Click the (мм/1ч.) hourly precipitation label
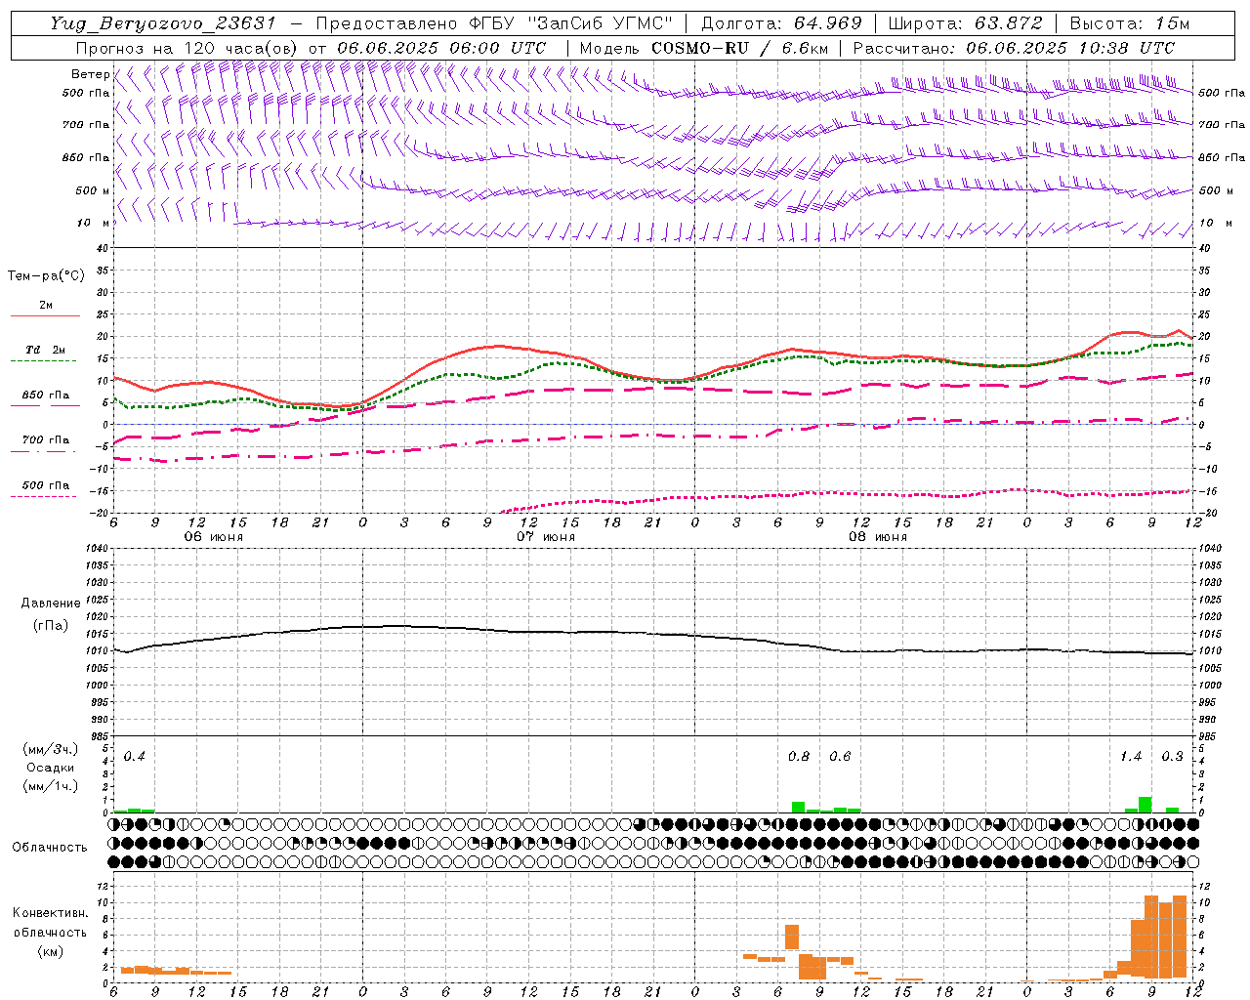 coord(51,786)
